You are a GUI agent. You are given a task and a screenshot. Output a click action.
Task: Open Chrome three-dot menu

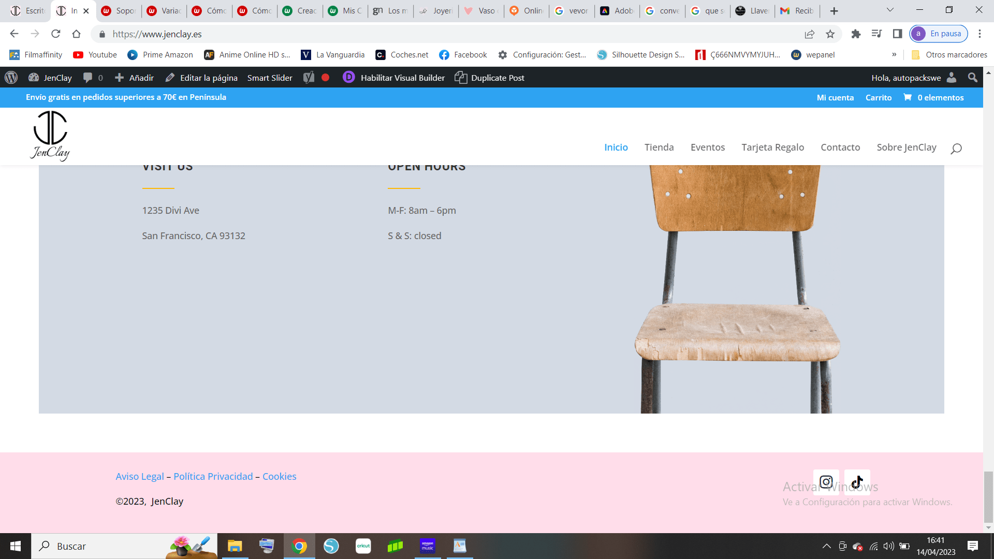tap(980, 34)
